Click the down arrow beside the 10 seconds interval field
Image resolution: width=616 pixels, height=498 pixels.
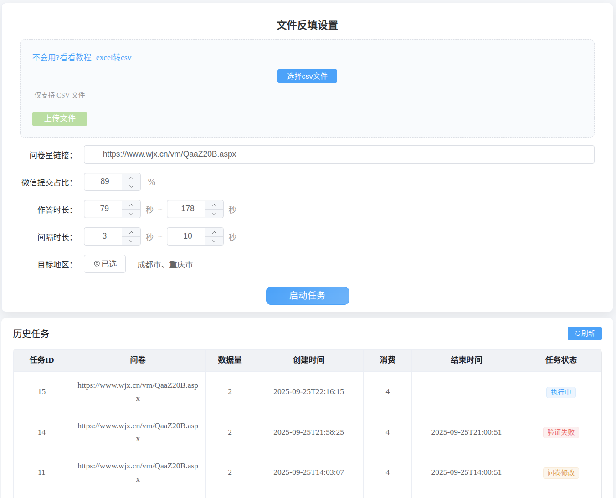coord(214,241)
